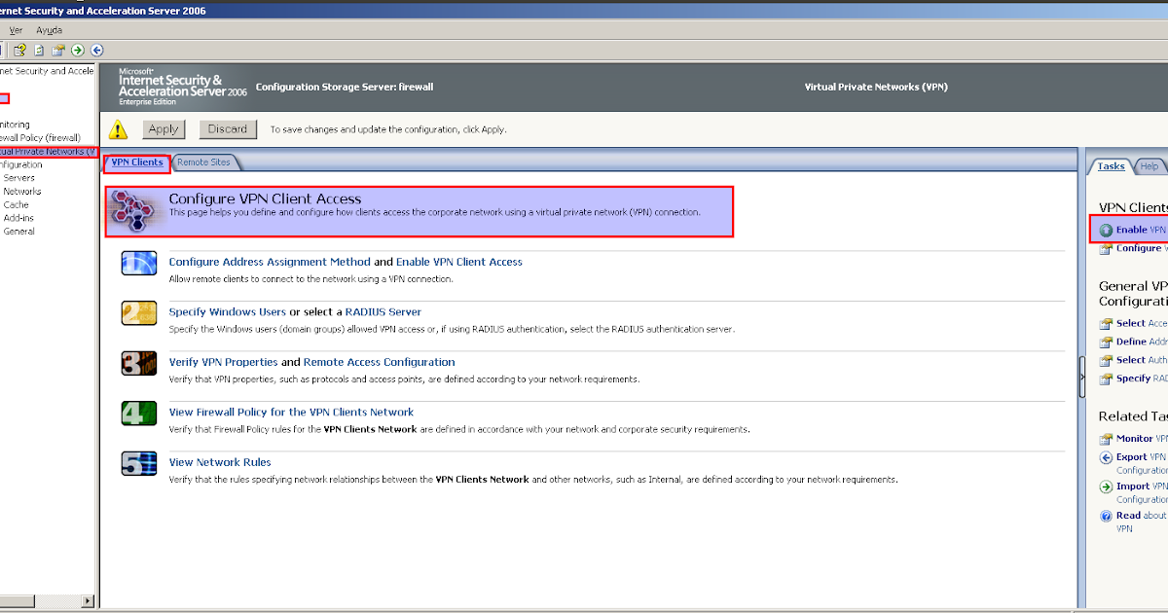Click the step 5 icon

click(138, 463)
